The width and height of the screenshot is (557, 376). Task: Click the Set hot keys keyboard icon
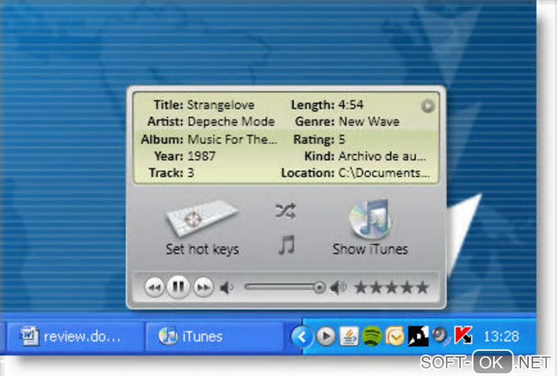tap(202, 218)
